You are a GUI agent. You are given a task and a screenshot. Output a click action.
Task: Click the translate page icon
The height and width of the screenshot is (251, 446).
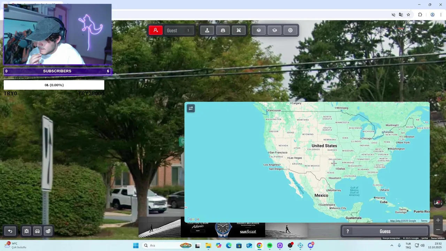click(x=401, y=15)
